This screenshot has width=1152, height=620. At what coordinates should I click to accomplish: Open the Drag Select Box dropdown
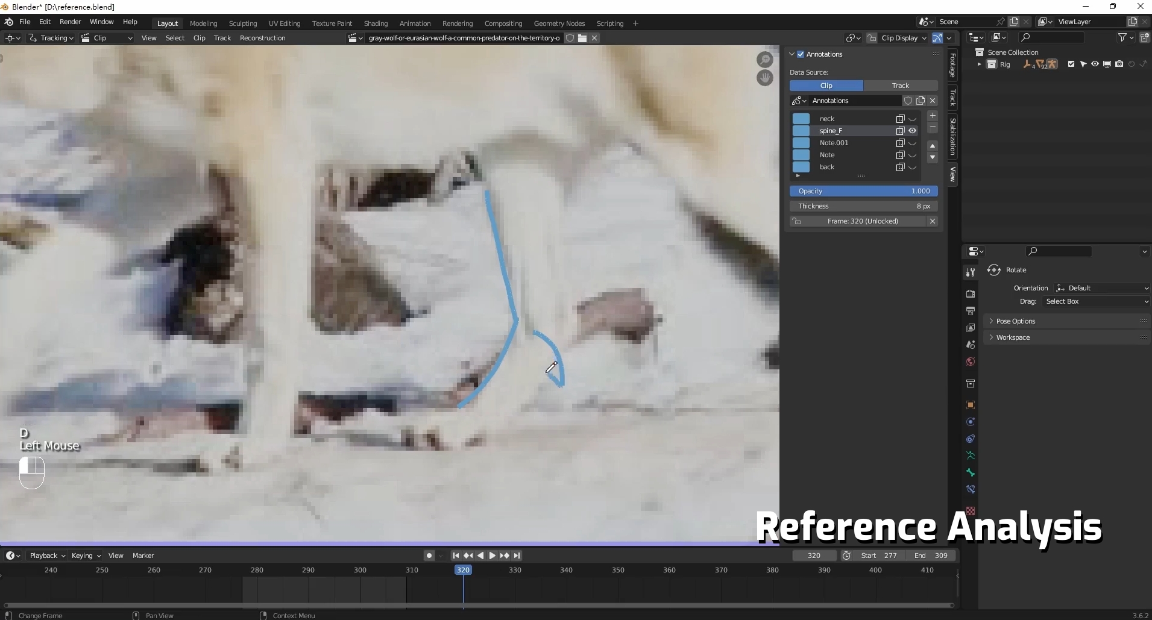1096,301
